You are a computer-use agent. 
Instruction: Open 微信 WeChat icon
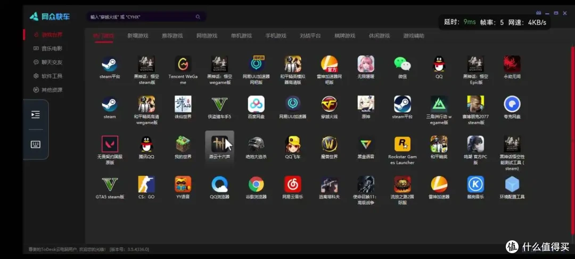(x=402, y=64)
